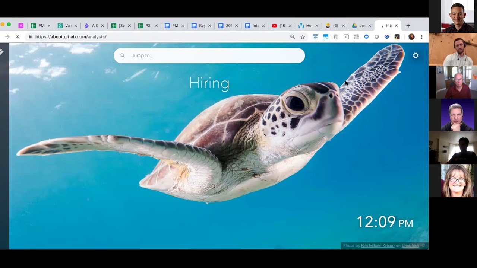Close the YouTube tab
Screen dimensions: 477x268
pos(290,26)
